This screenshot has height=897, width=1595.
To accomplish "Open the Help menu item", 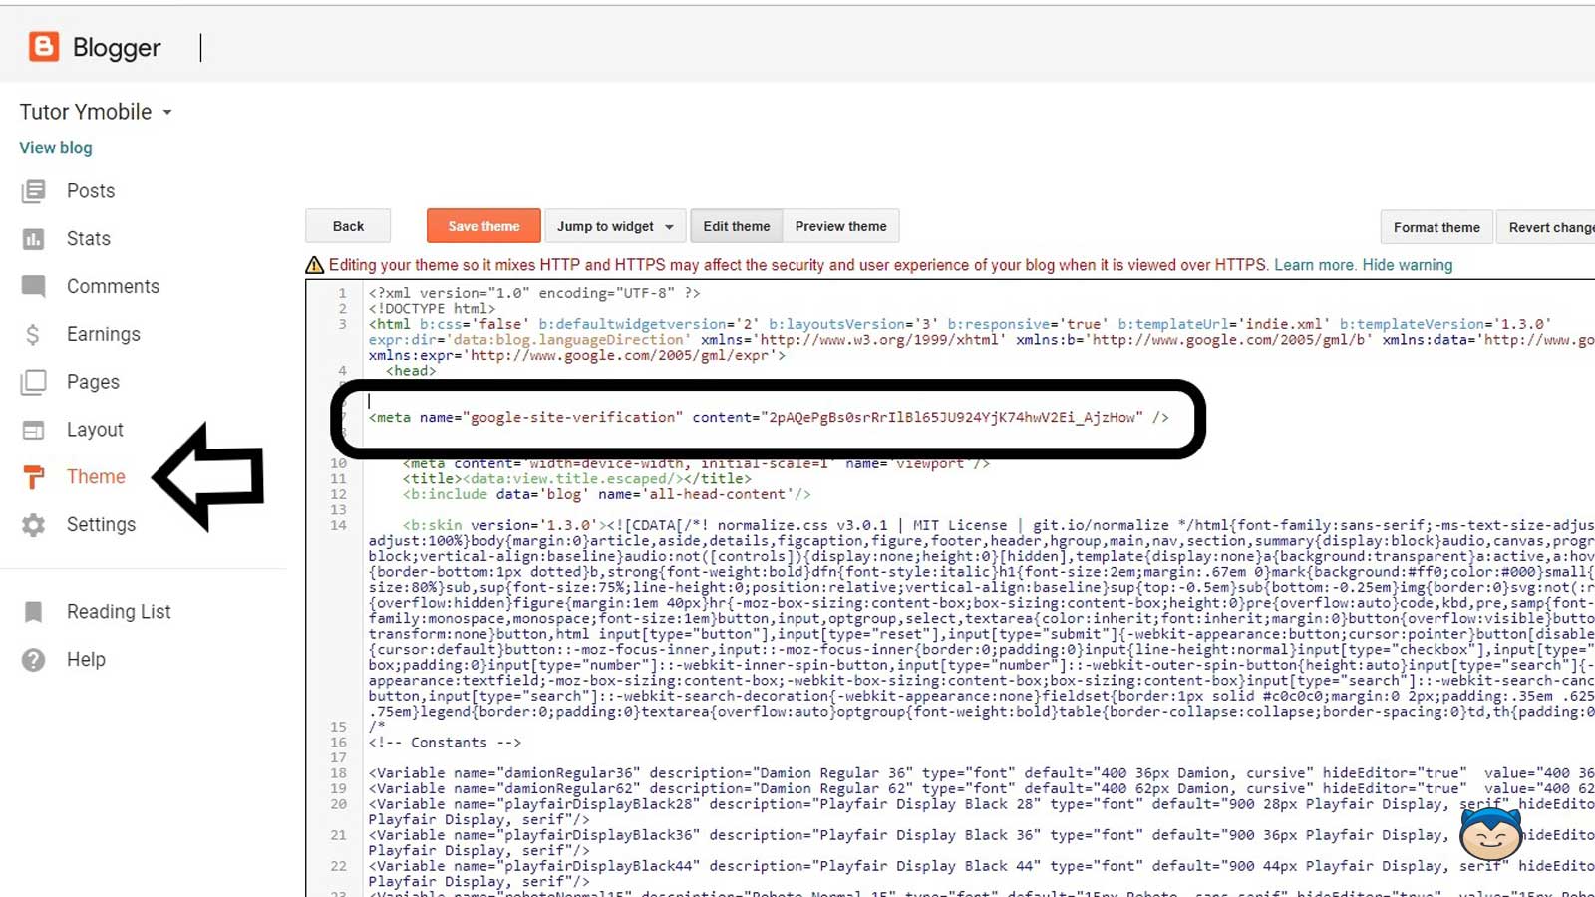I will 86,660.
